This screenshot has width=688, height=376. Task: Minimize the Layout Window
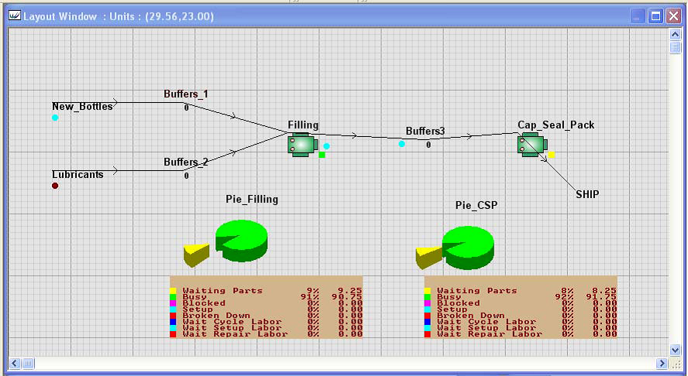(x=638, y=16)
